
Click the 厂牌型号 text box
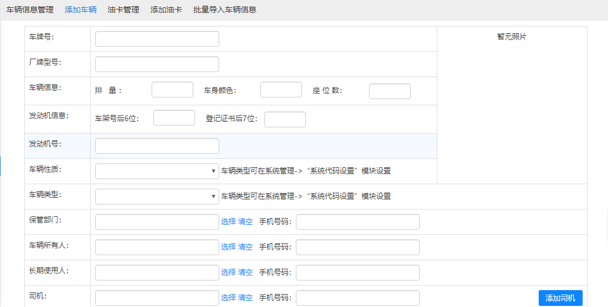coord(157,64)
